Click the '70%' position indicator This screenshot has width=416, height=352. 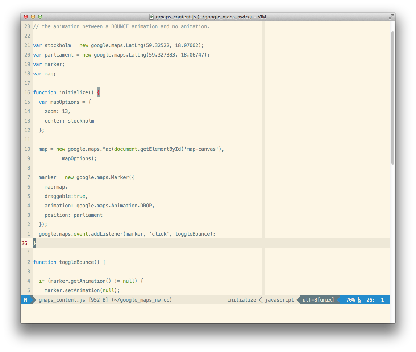tap(350, 300)
